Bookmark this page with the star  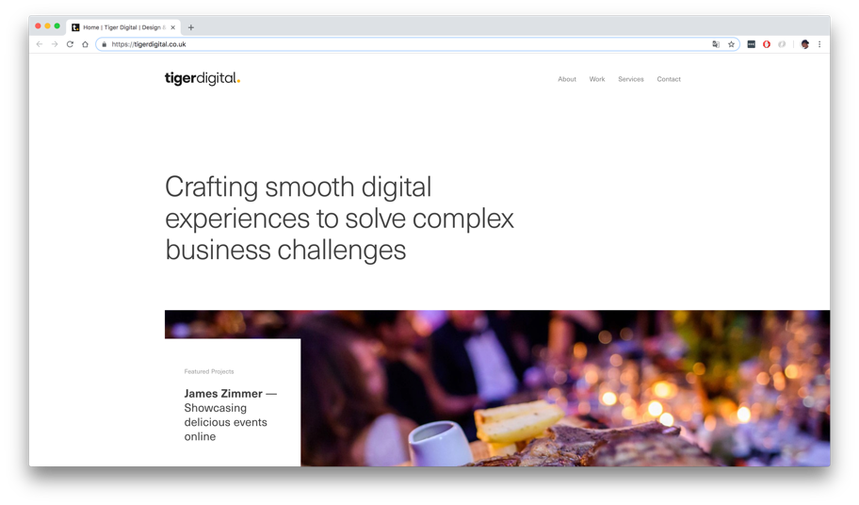[x=731, y=44]
